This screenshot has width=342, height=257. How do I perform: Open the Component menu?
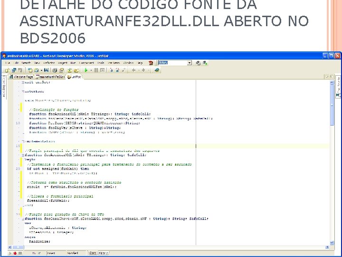tap(86, 63)
